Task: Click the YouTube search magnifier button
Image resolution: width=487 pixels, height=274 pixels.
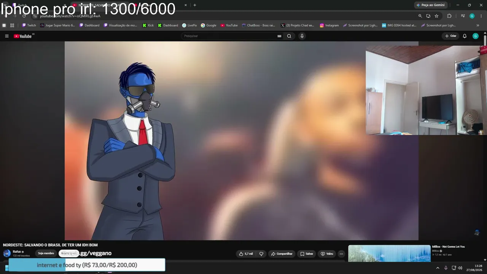Action: [x=289, y=36]
